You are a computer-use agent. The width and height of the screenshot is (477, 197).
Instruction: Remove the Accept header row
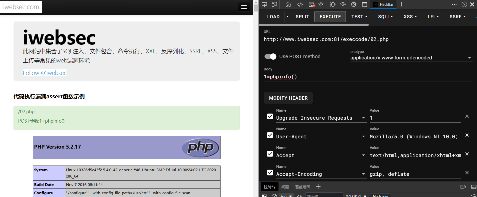(467, 154)
